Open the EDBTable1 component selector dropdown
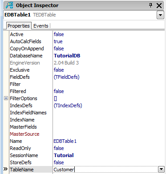The width and height of the screenshot is (166, 174). tap(160, 15)
